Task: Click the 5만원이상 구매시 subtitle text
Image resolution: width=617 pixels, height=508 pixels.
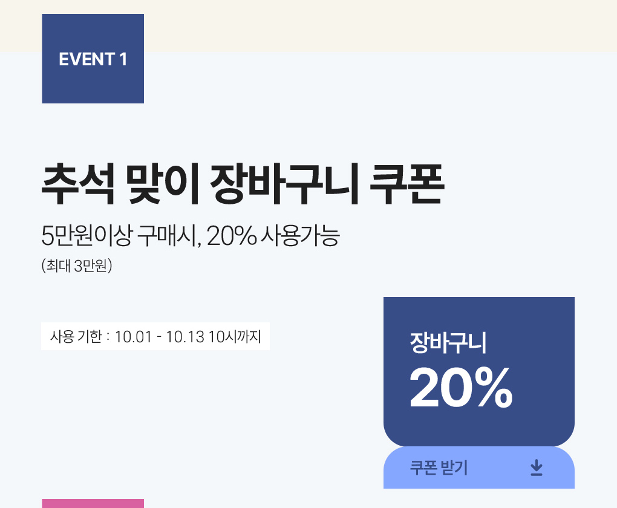Action: 118,236
